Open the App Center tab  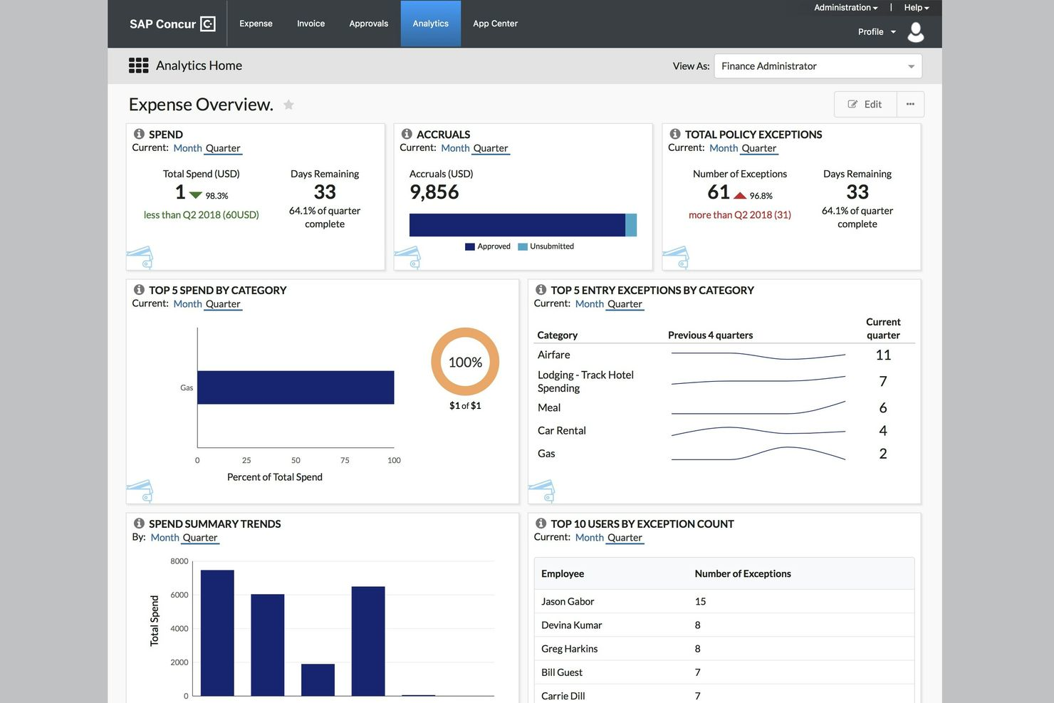point(495,23)
